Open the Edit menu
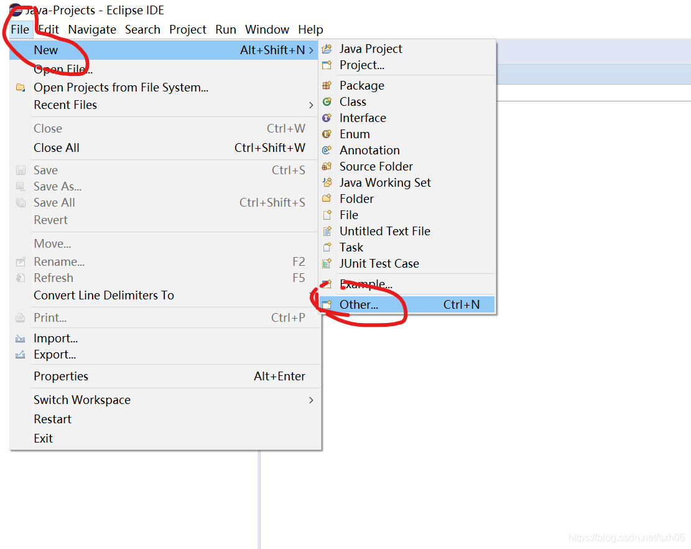This screenshot has height=549, width=691. 49,29
